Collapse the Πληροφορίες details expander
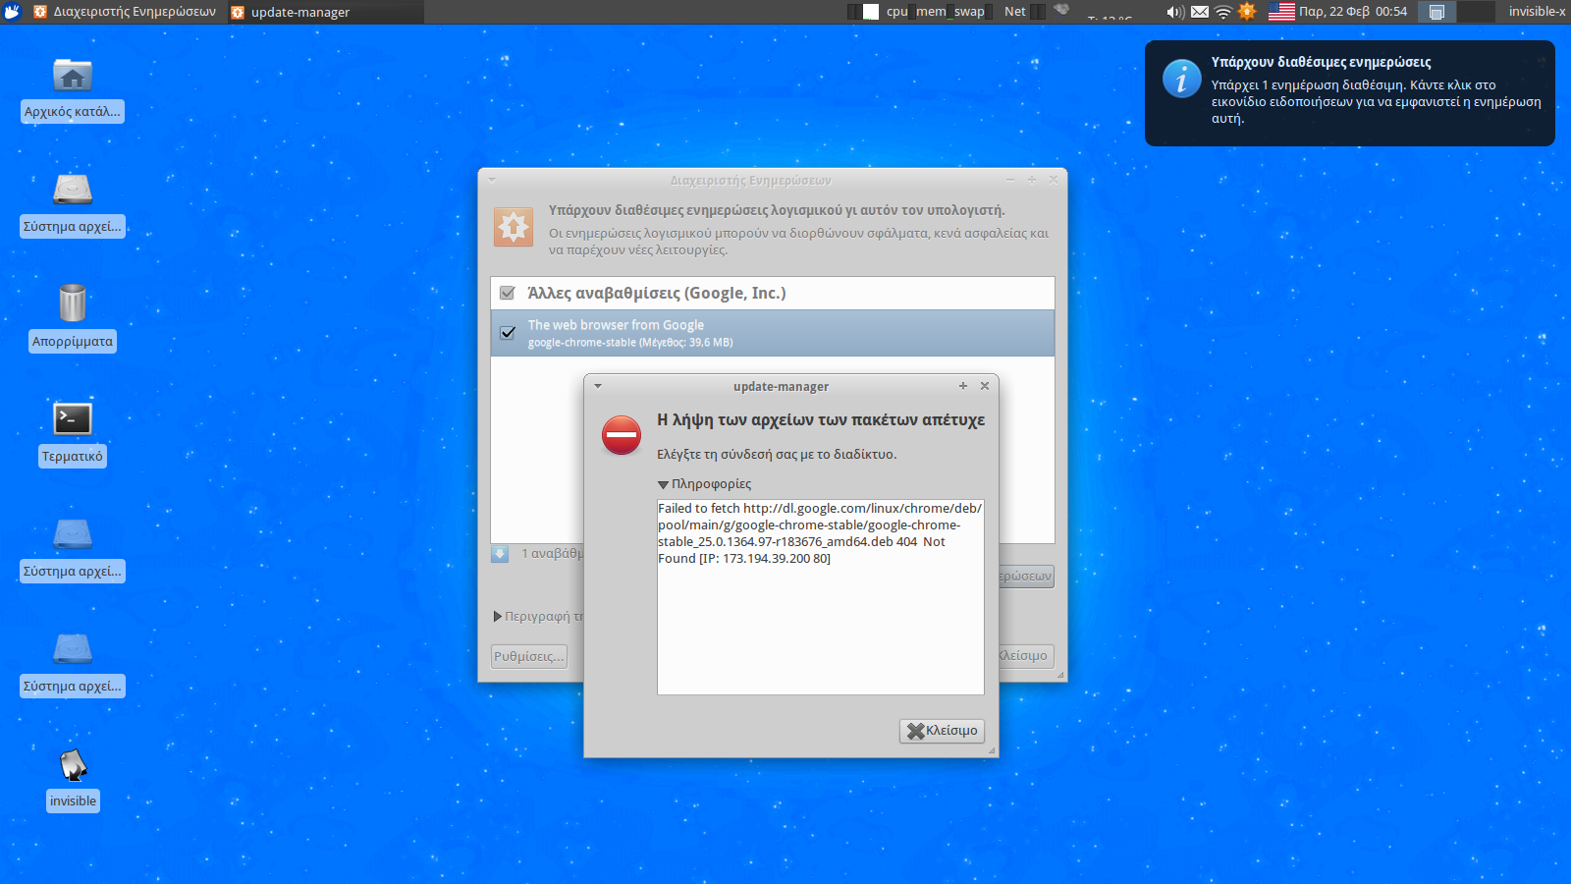Image resolution: width=1571 pixels, height=884 pixels. 664,484
